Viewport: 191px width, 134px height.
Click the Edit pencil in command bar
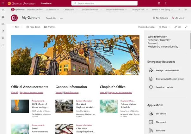(178, 27)
